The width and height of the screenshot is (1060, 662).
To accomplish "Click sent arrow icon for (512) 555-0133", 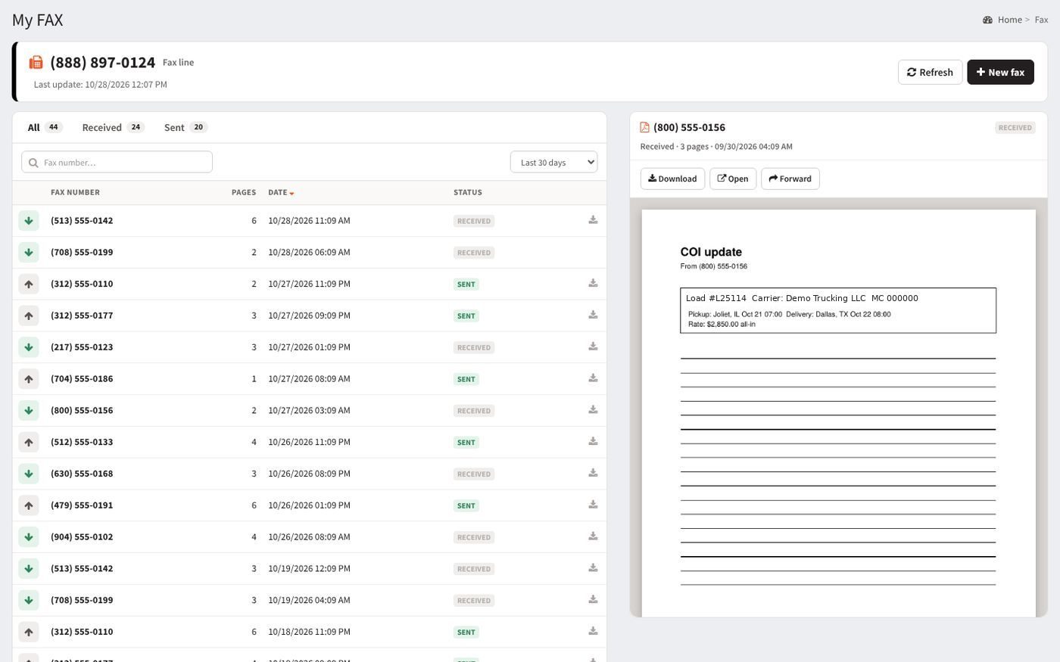I will pos(29,442).
